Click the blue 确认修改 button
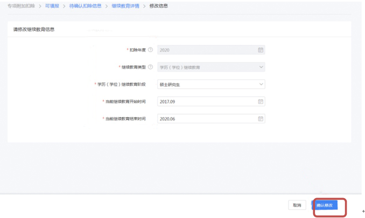The width and height of the screenshot is (365, 218). tap(325, 206)
